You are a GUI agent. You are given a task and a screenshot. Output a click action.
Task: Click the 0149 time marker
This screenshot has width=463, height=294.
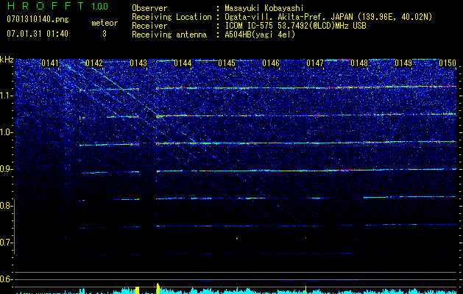[403, 63]
